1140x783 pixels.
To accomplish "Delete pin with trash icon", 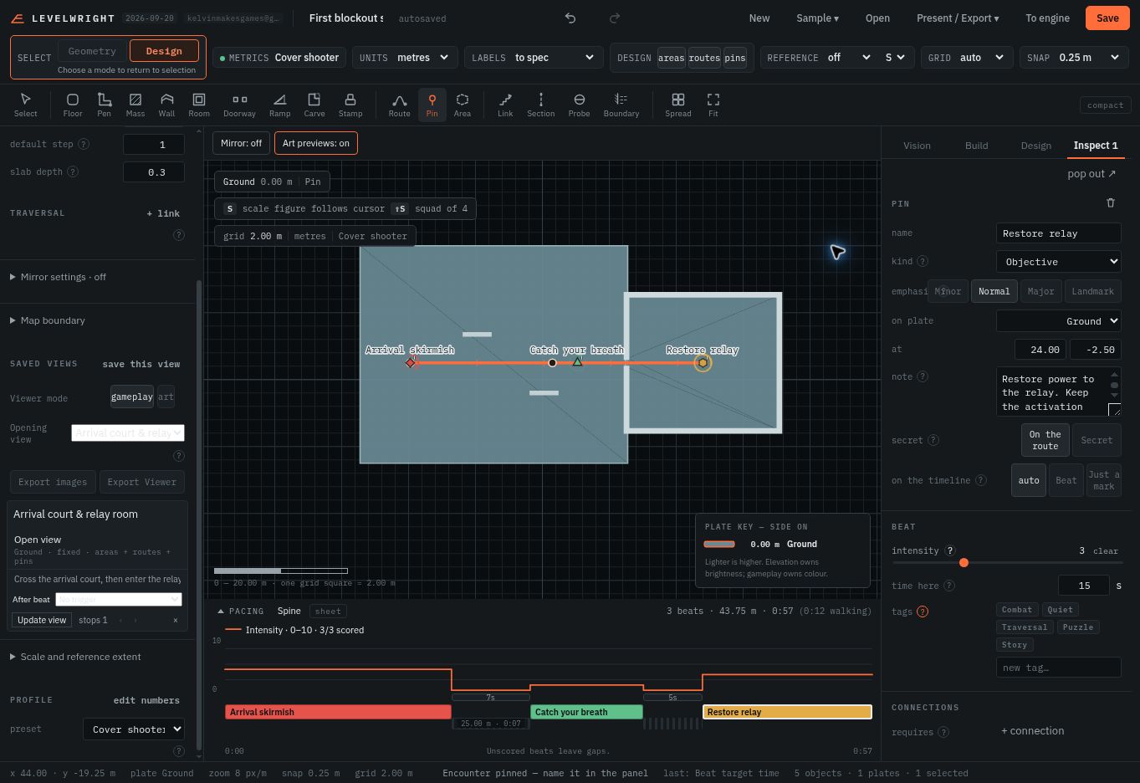I will [1111, 202].
